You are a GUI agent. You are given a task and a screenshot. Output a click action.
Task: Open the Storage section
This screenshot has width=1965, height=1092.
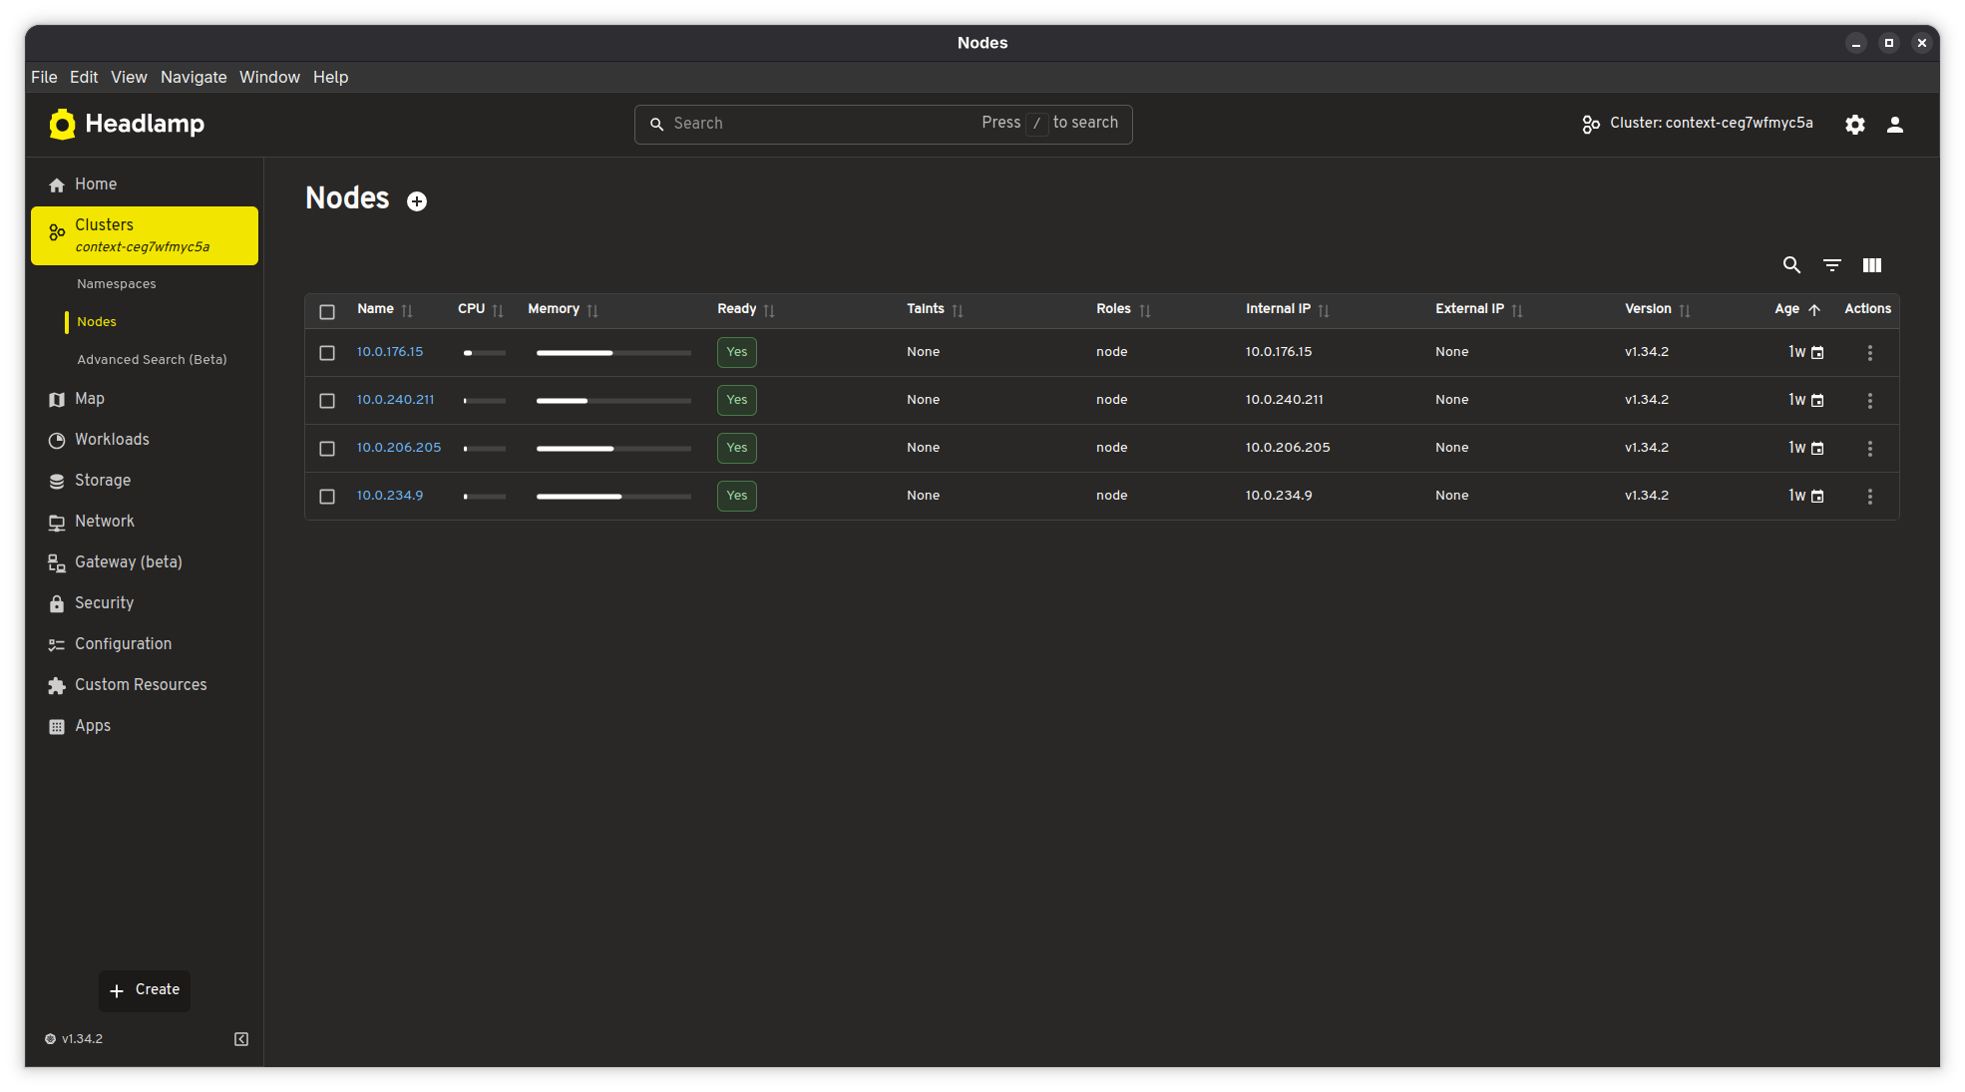[102, 480]
